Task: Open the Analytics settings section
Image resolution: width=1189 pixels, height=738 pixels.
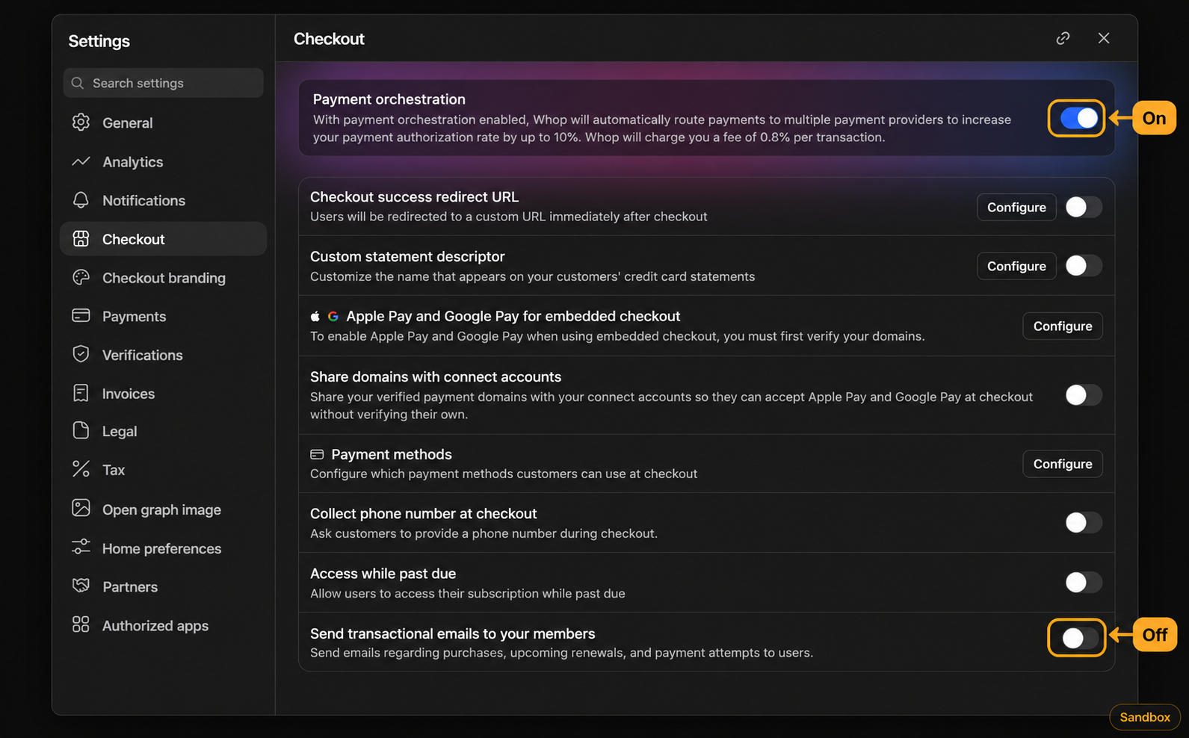Action: click(x=163, y=161)
